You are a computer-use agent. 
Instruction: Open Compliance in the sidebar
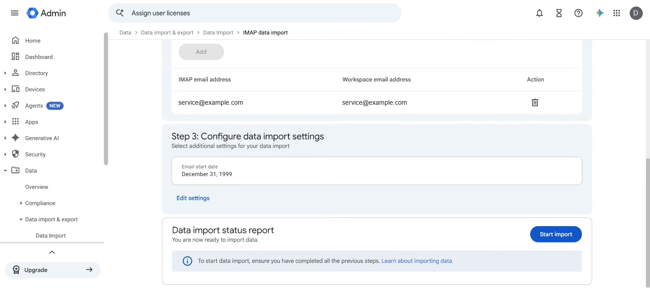[x=40, y=203]
